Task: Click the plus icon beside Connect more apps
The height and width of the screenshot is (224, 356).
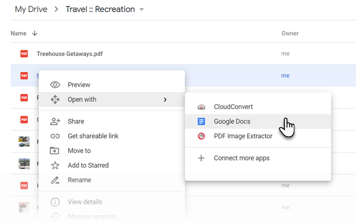Action: (x=201, y=158)
